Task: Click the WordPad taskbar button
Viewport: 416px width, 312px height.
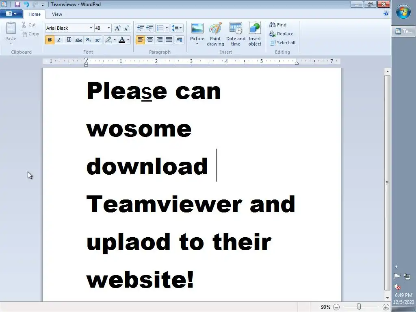Action: pos(403,31)
